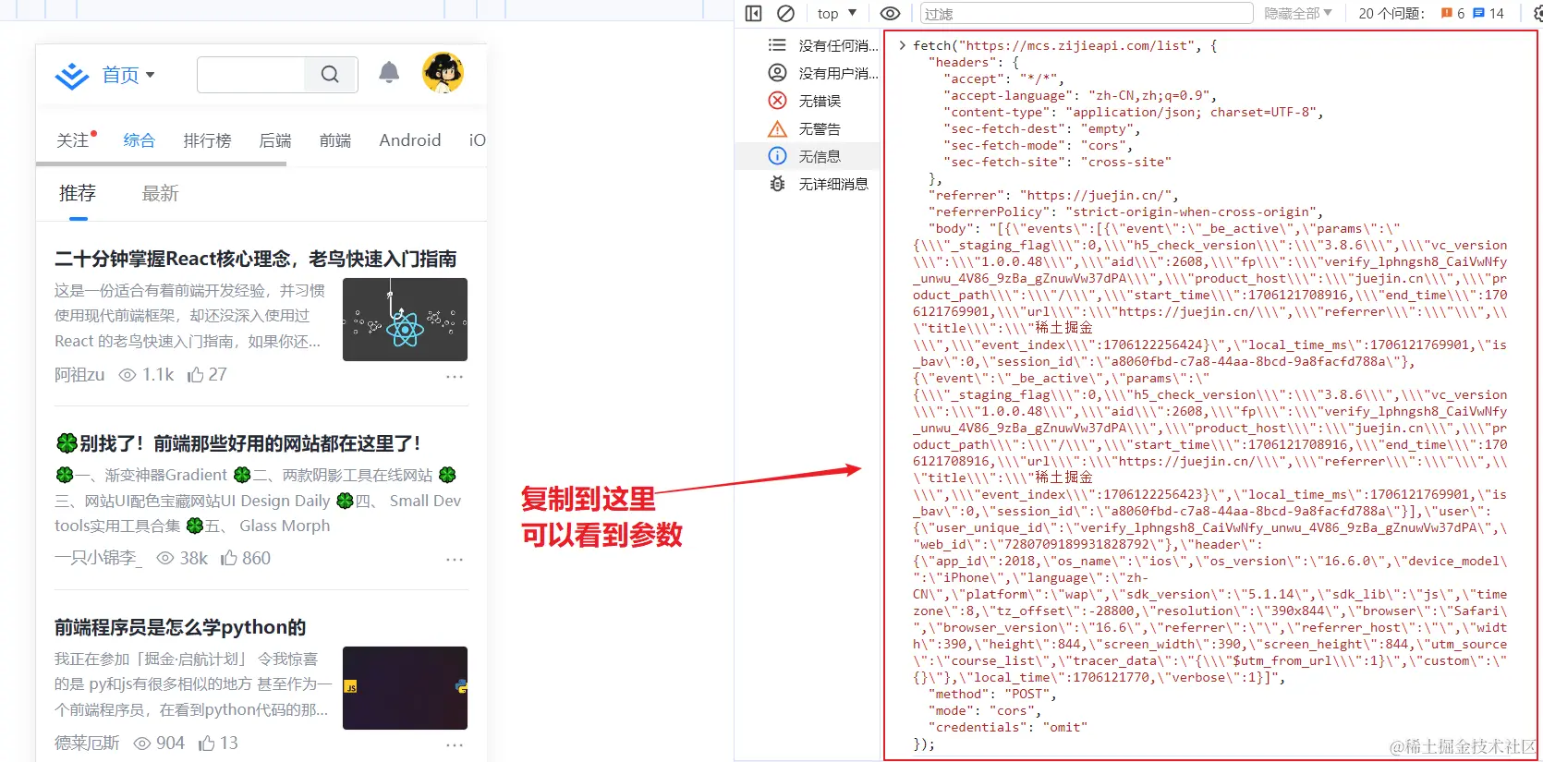The image size is (1543, 762).
Task: Open more options for python article
Action: tap(455, 744)
